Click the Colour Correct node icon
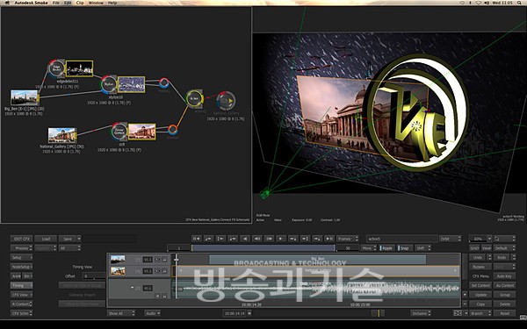 click(x=119, y=132)
